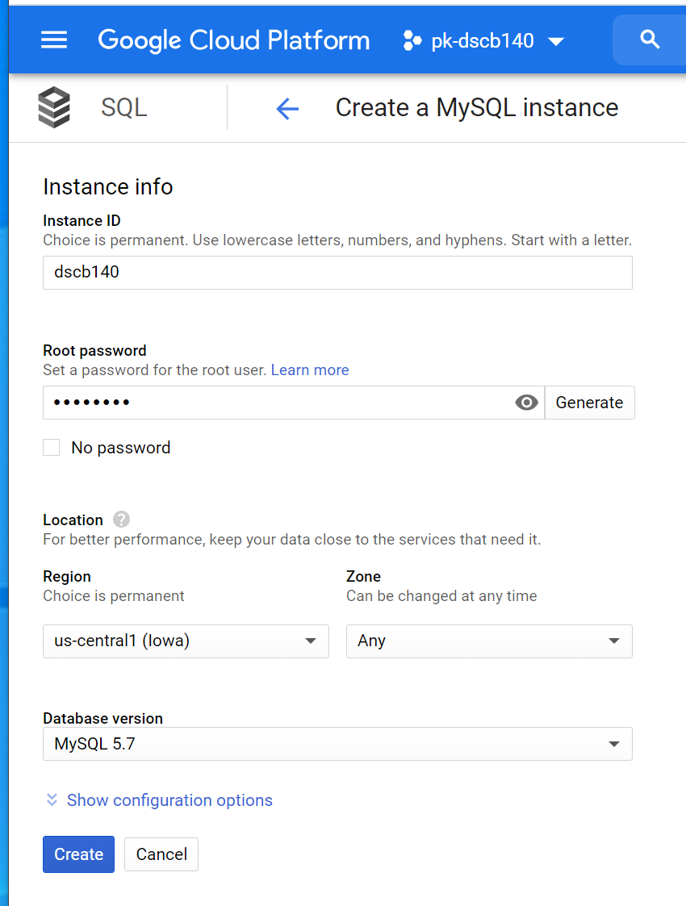Click the SQL stacked layers logo
The width and height of the screenshot is (686, 906).
click(54, 107)
